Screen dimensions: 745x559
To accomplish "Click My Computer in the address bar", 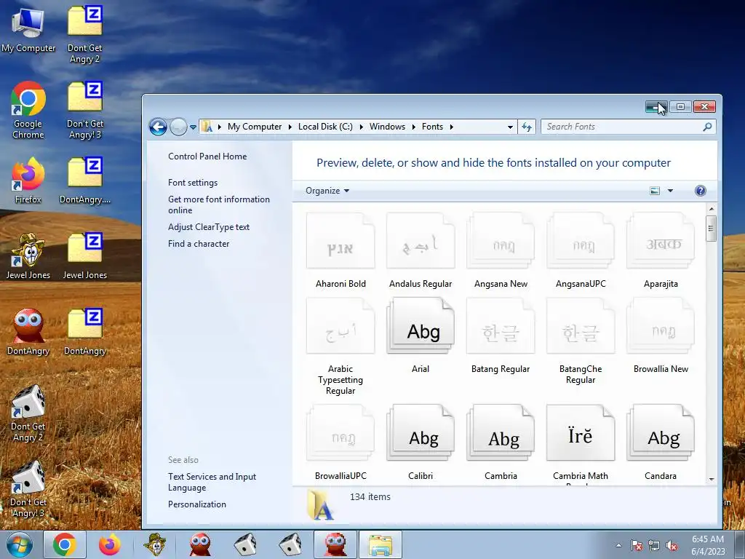I will tap(255, 127).
